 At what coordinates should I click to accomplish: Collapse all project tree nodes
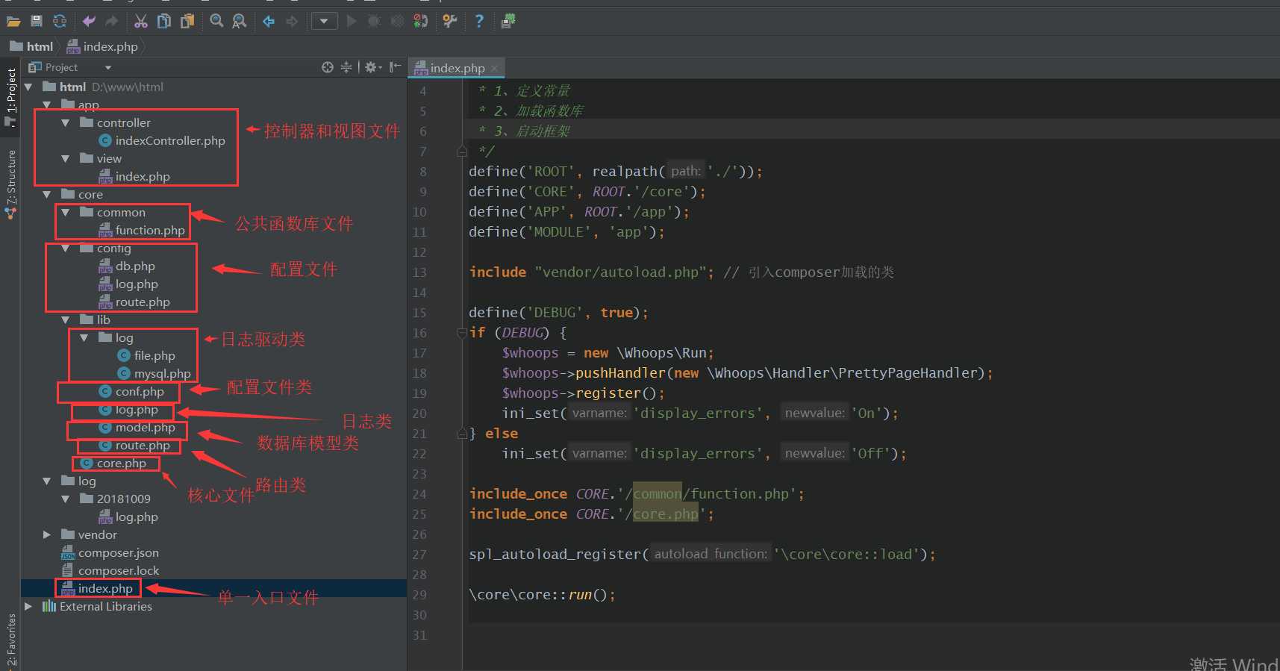point(346,67)
